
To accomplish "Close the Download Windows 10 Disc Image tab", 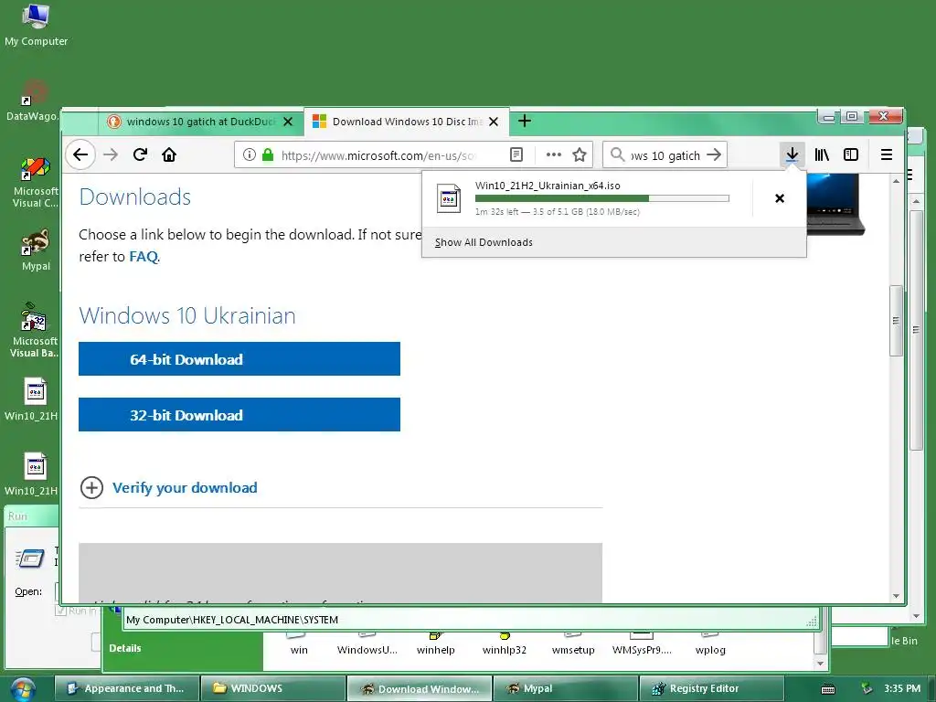I will 494,122.
